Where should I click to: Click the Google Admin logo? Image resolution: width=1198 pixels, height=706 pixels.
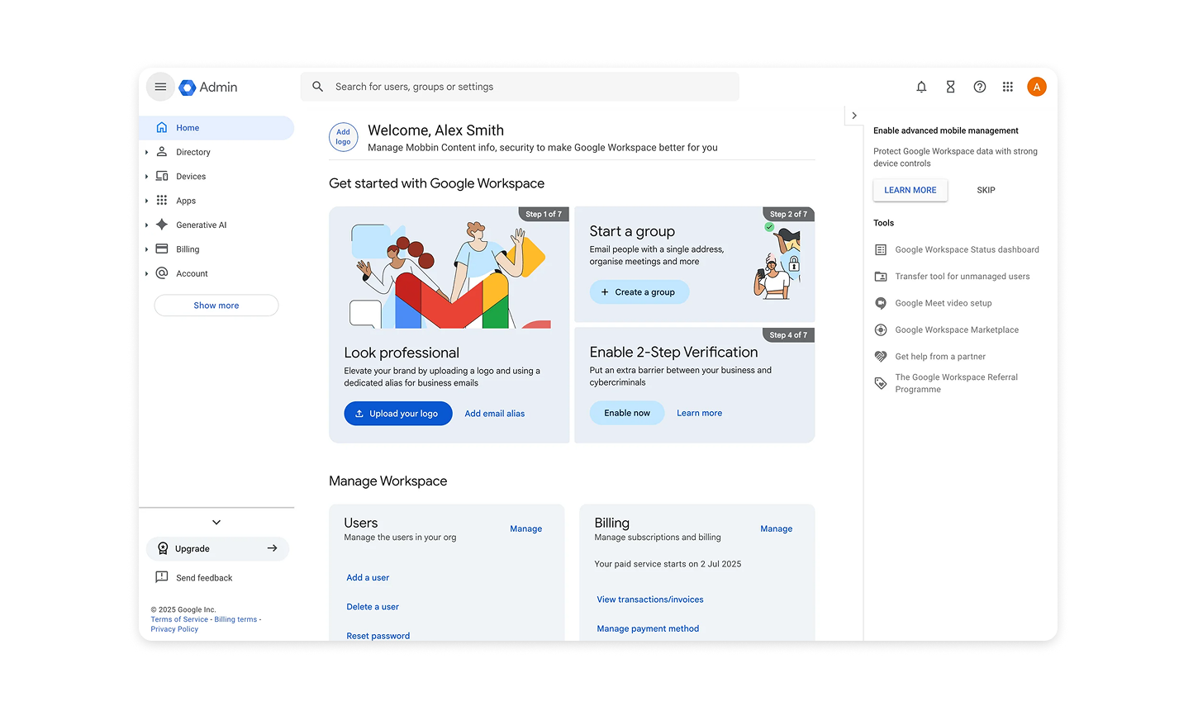[x=208, y=87]
